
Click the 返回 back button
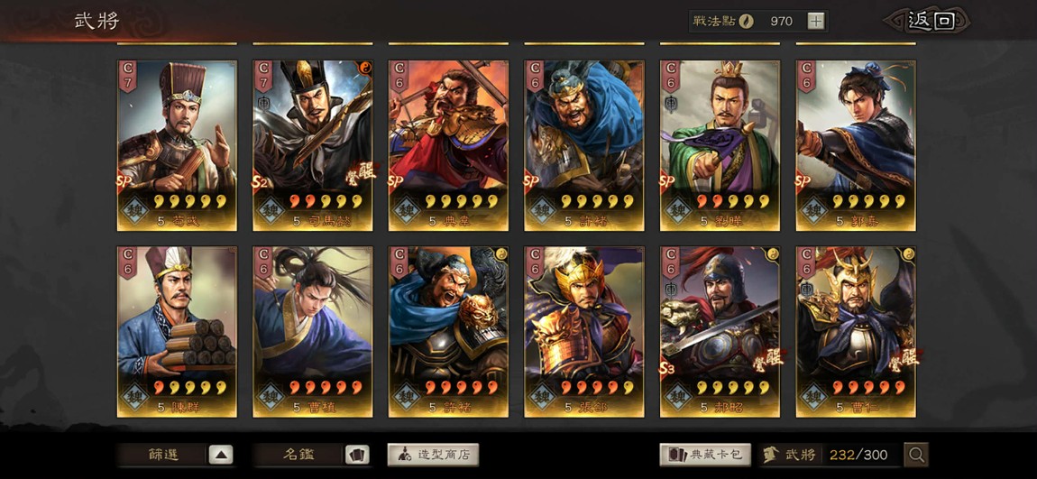931,21
